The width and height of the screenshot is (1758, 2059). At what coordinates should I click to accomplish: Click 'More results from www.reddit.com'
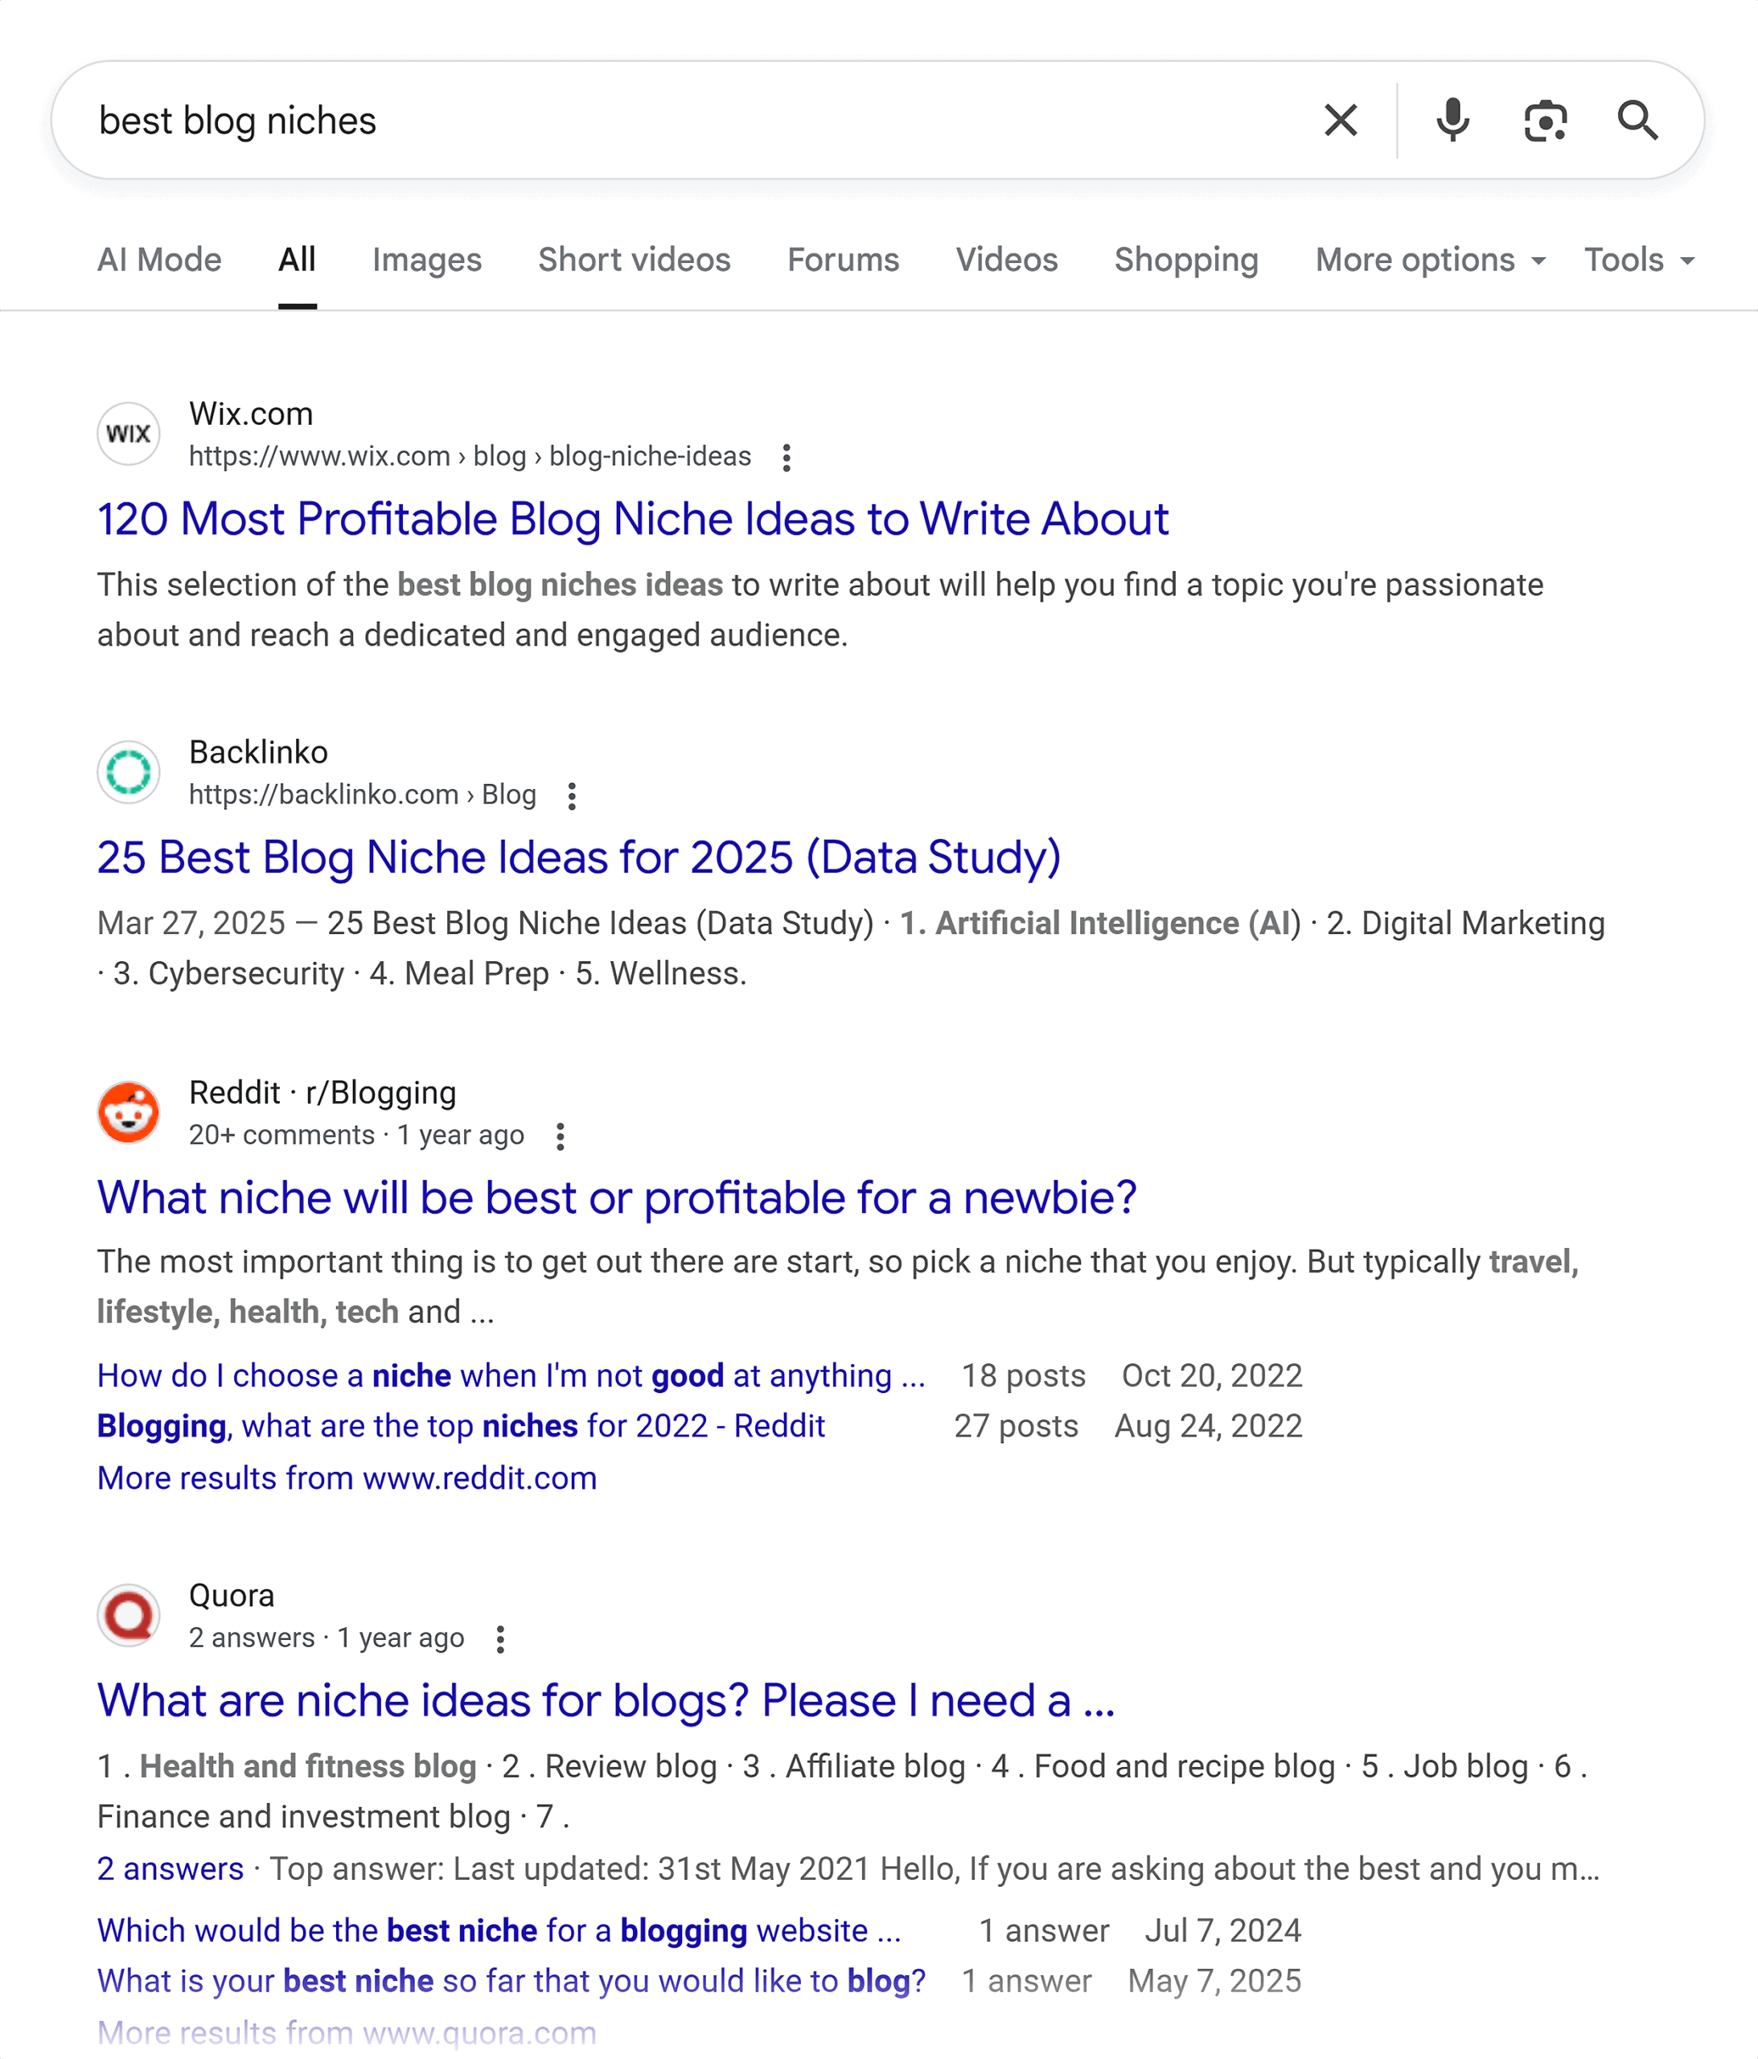coord(347,1477)
